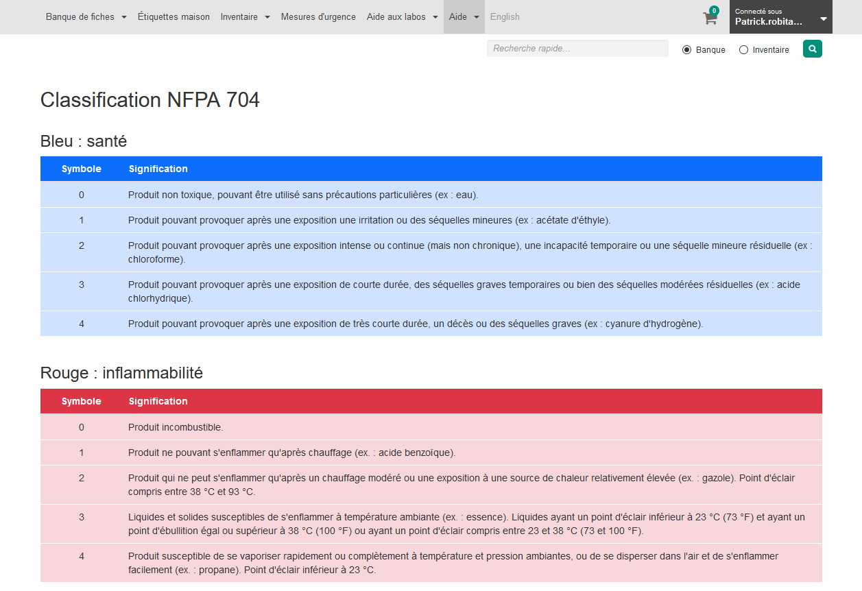
Task: Click the text mentioning gazole
Action: [462, 485]
